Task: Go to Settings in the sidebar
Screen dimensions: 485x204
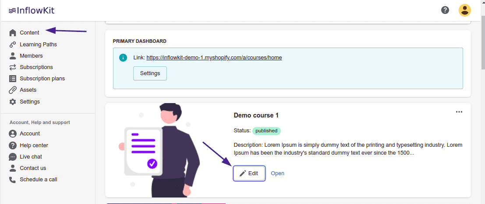Action: pyautogui.click(x=30, y=102)
